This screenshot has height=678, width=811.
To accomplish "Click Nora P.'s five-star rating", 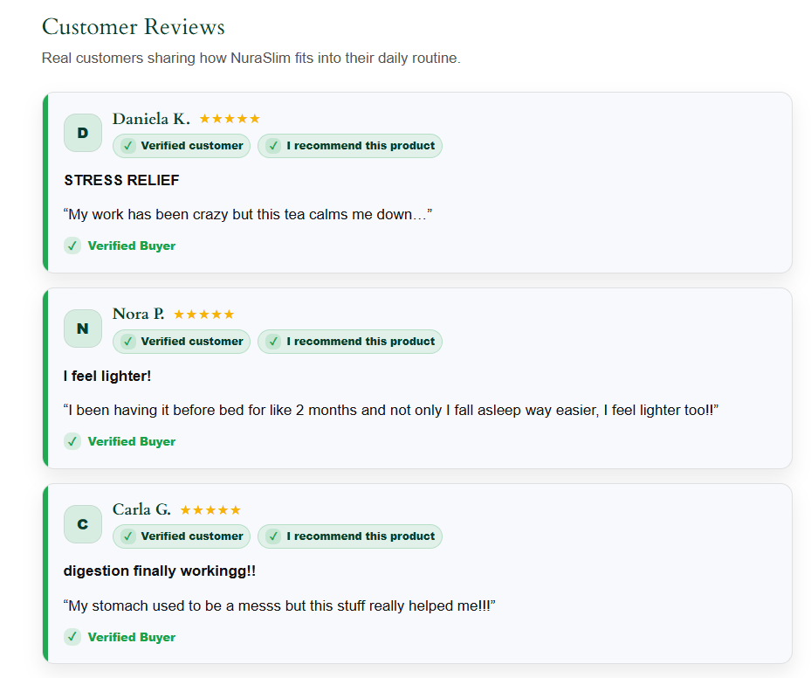I will pyautogui.click(x=203, y=315).
